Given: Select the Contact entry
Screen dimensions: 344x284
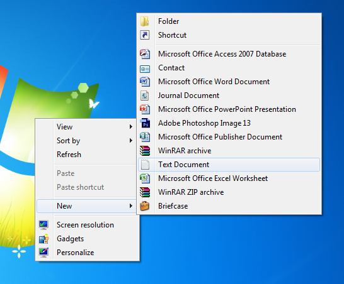Looking at the screenshot, I should 229,68.
